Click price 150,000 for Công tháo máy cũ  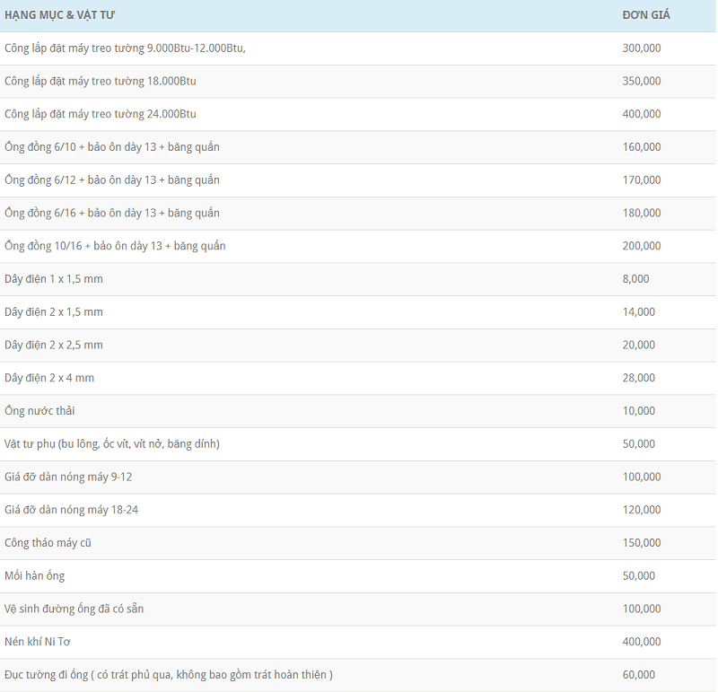click(642, 543)
